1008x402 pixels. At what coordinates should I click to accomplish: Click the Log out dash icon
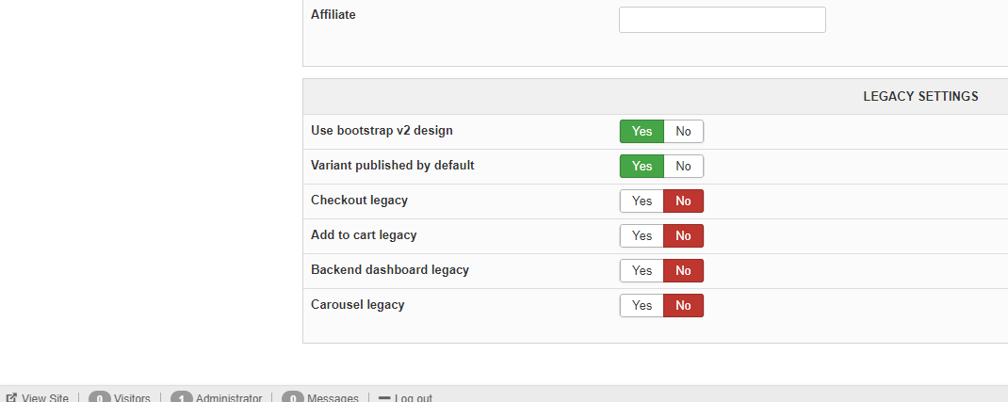click(x=384, y=398)
